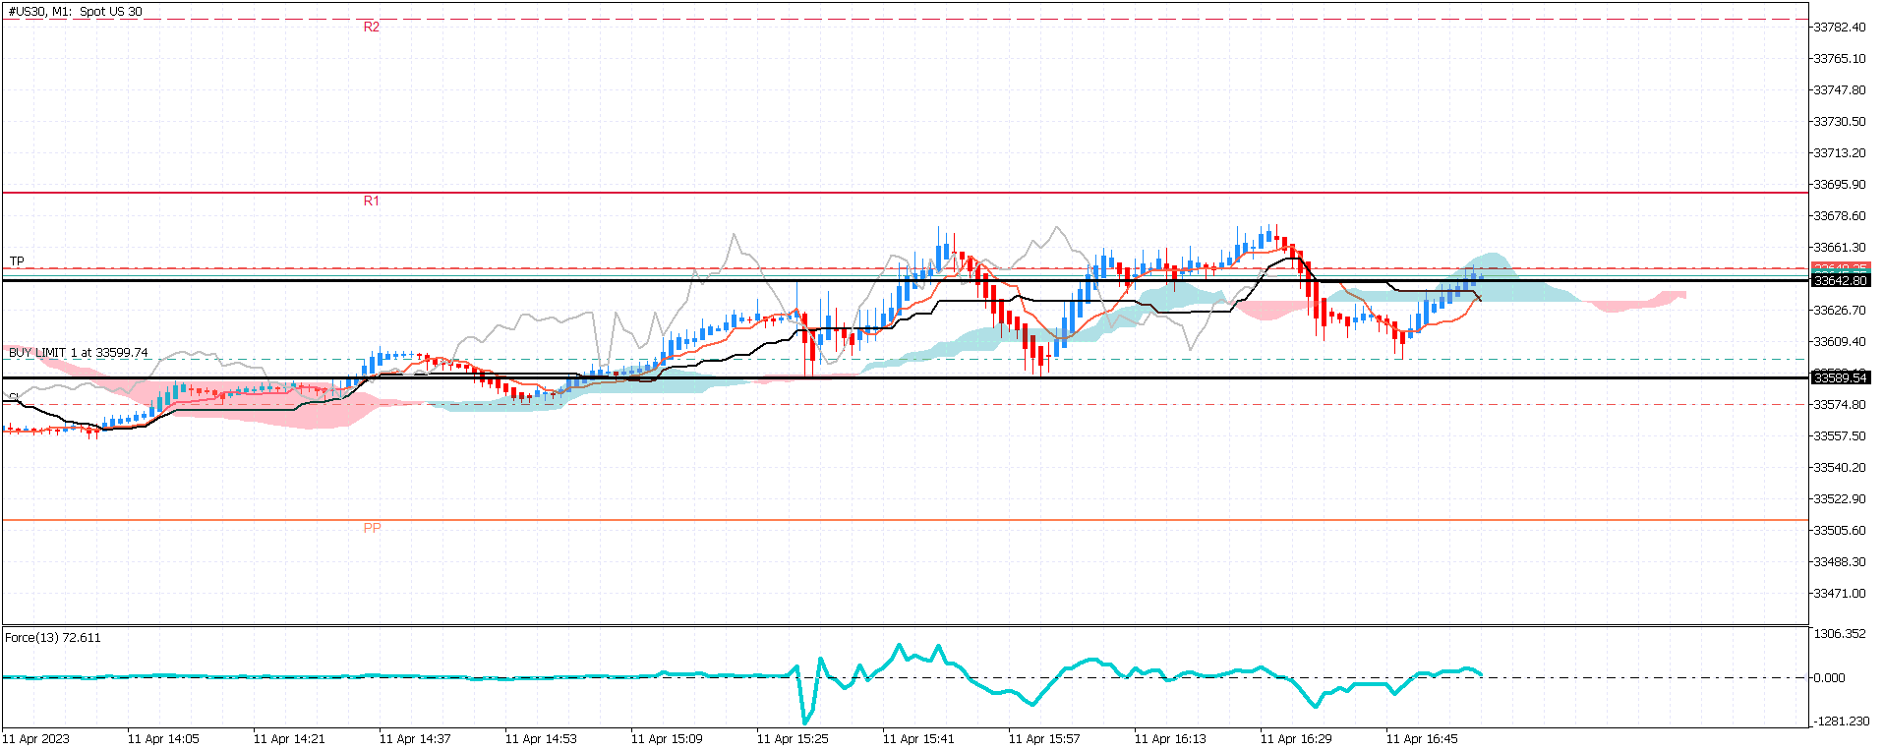Click price level 33765.10 on the axis
Viewport: 1884px width, 751px height.
[x=1840, y=59]
